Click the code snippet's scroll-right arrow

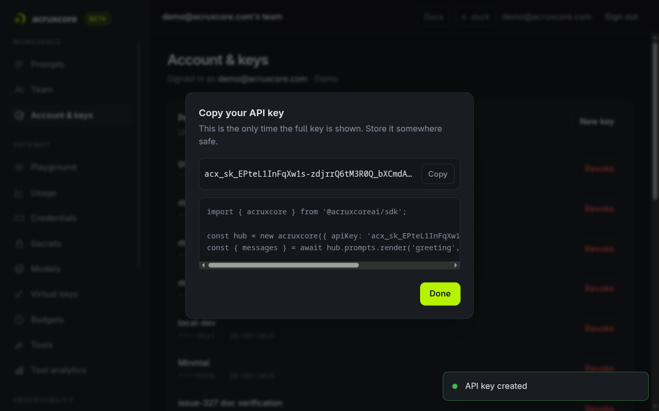click(456, 265)
